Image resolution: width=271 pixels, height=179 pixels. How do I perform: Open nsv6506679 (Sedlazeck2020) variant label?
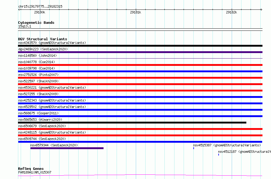pos(42,126)
